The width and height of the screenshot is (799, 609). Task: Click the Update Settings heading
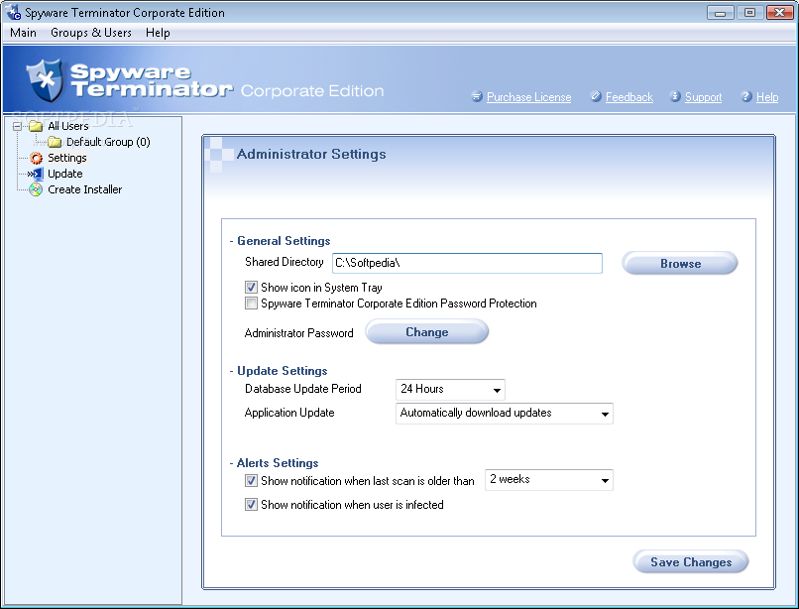click(x=283, y=371)
